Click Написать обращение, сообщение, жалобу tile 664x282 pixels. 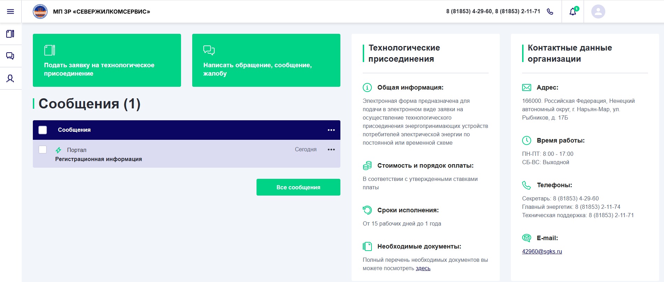[x=266, y=60]
